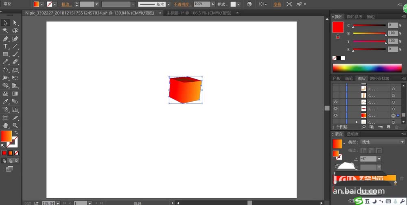The height and width of the screenshot is (205, 407).
Task: Select the Lasso tool
Action: [x=15, y=31]
